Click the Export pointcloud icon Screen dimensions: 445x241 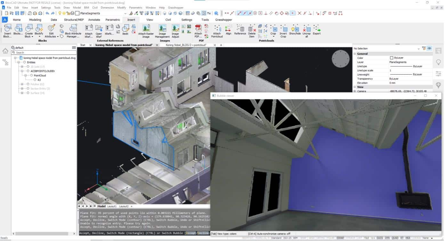317,30
